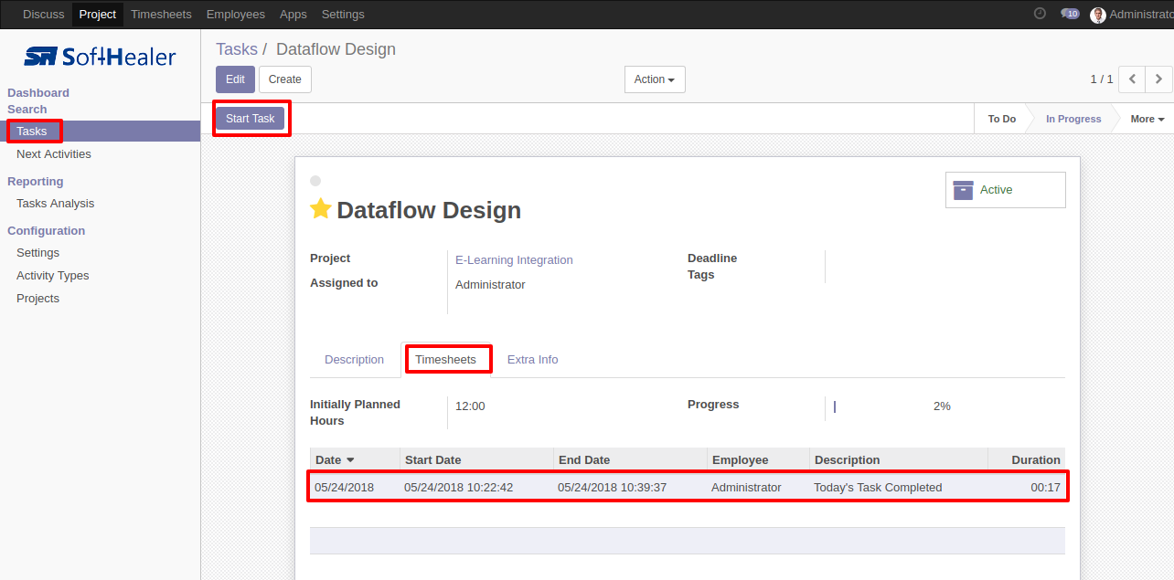Click the Edit button
The height and width of the screenshot is (580, 1174).
coord(235,79)
